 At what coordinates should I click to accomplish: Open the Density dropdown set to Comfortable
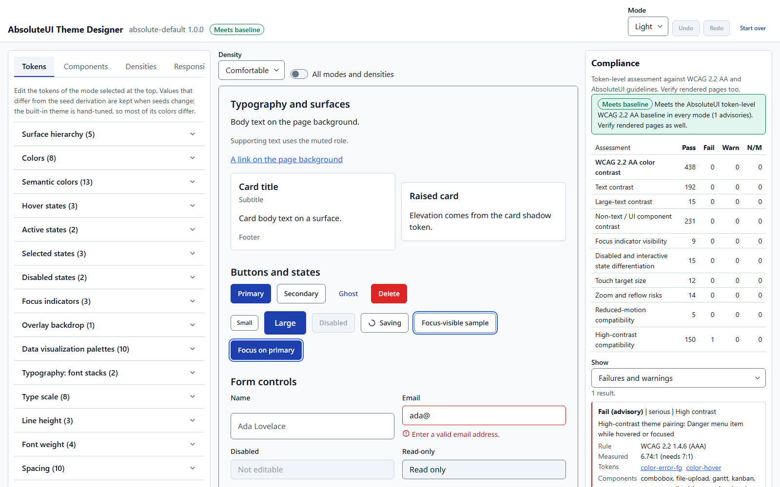tap(252, 70)
